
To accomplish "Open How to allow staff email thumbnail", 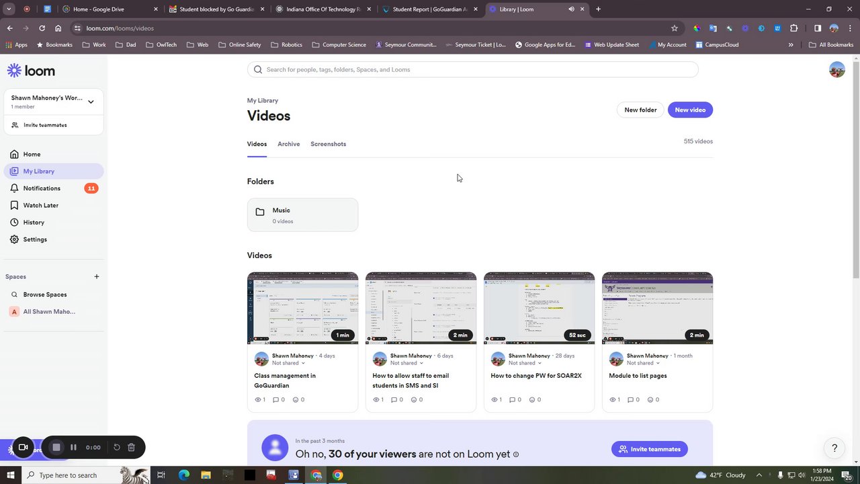I will click(421, 308).
